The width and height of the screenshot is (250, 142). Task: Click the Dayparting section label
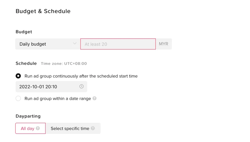pos(28,116)
